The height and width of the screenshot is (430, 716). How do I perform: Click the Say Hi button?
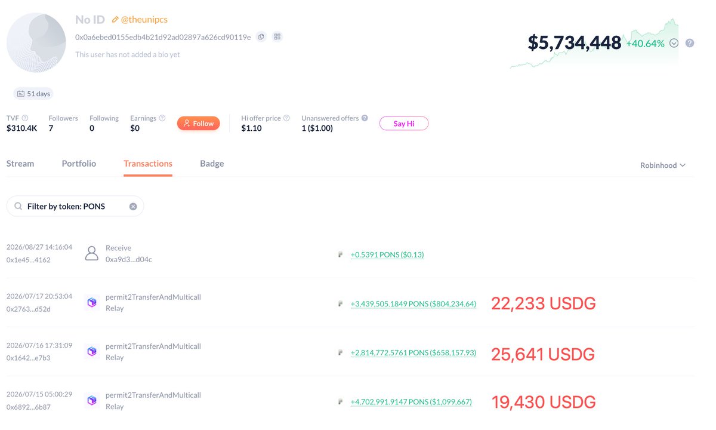pos(404,124)
